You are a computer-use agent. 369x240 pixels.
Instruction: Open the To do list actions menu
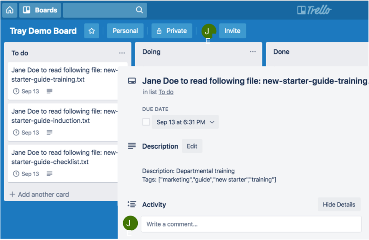click(122, 53)
